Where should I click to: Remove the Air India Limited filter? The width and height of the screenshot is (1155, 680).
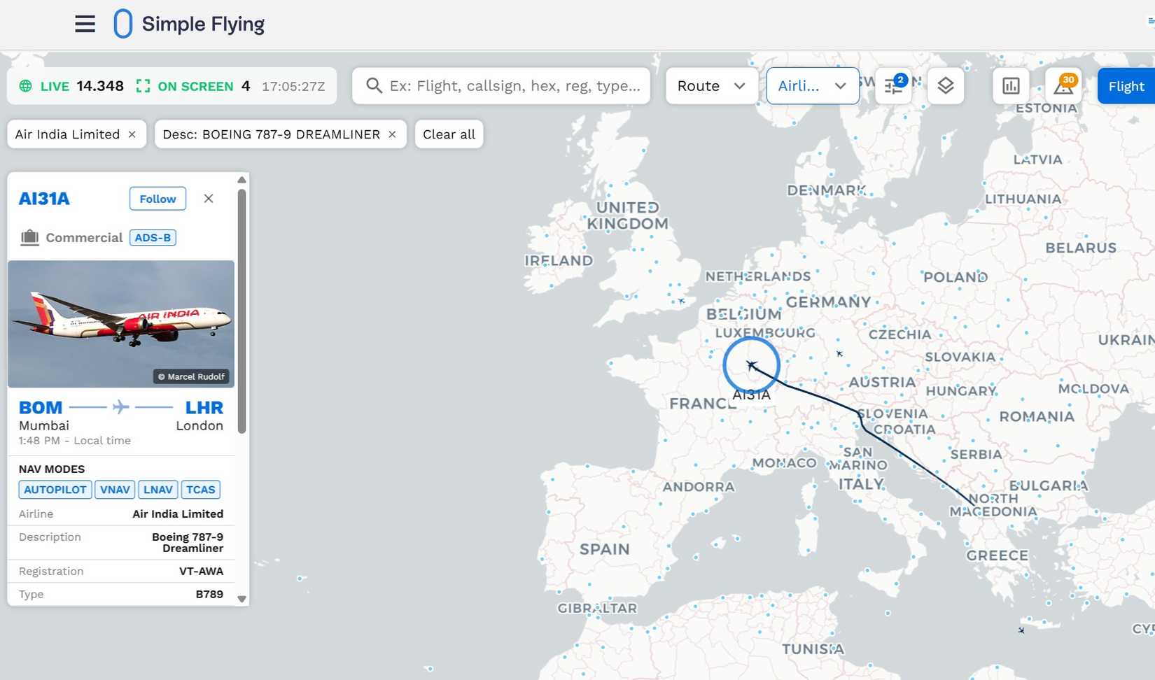pos(132,134)
